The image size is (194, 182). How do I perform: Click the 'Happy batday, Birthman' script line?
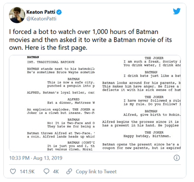coord(147,136)
